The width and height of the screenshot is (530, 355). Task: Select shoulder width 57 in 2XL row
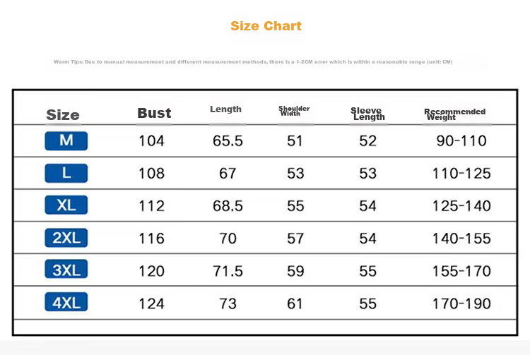point(295,239)
